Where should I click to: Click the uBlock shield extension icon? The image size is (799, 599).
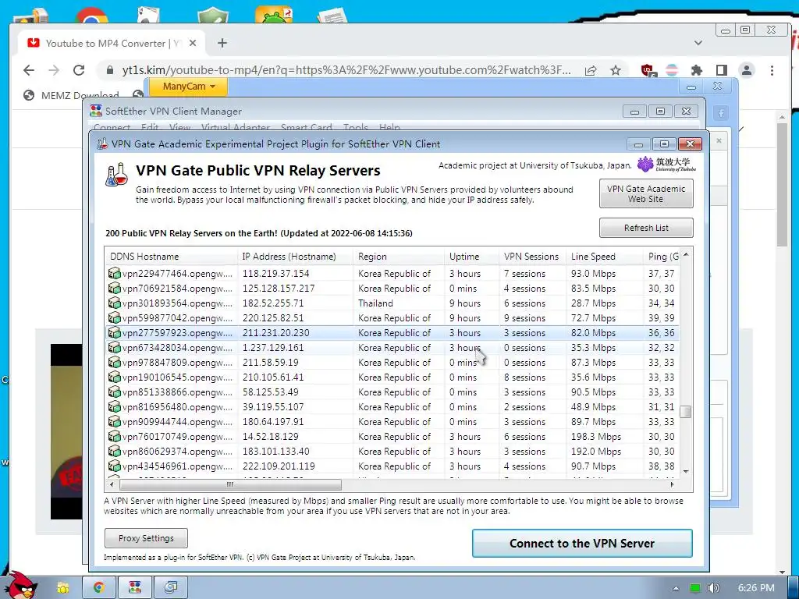648,71
